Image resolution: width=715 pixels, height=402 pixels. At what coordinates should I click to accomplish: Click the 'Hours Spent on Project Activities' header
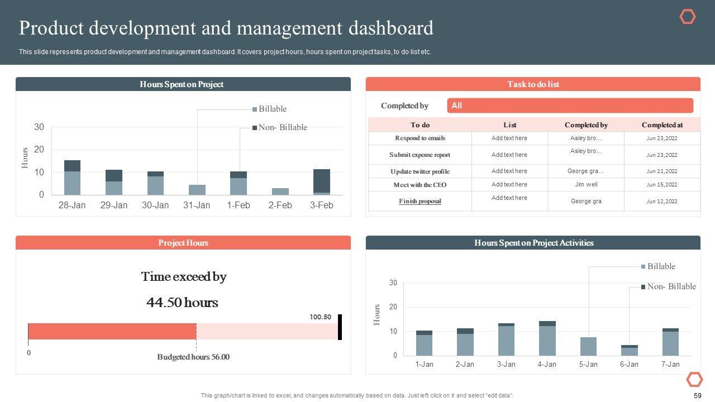[x=533, y=243]
